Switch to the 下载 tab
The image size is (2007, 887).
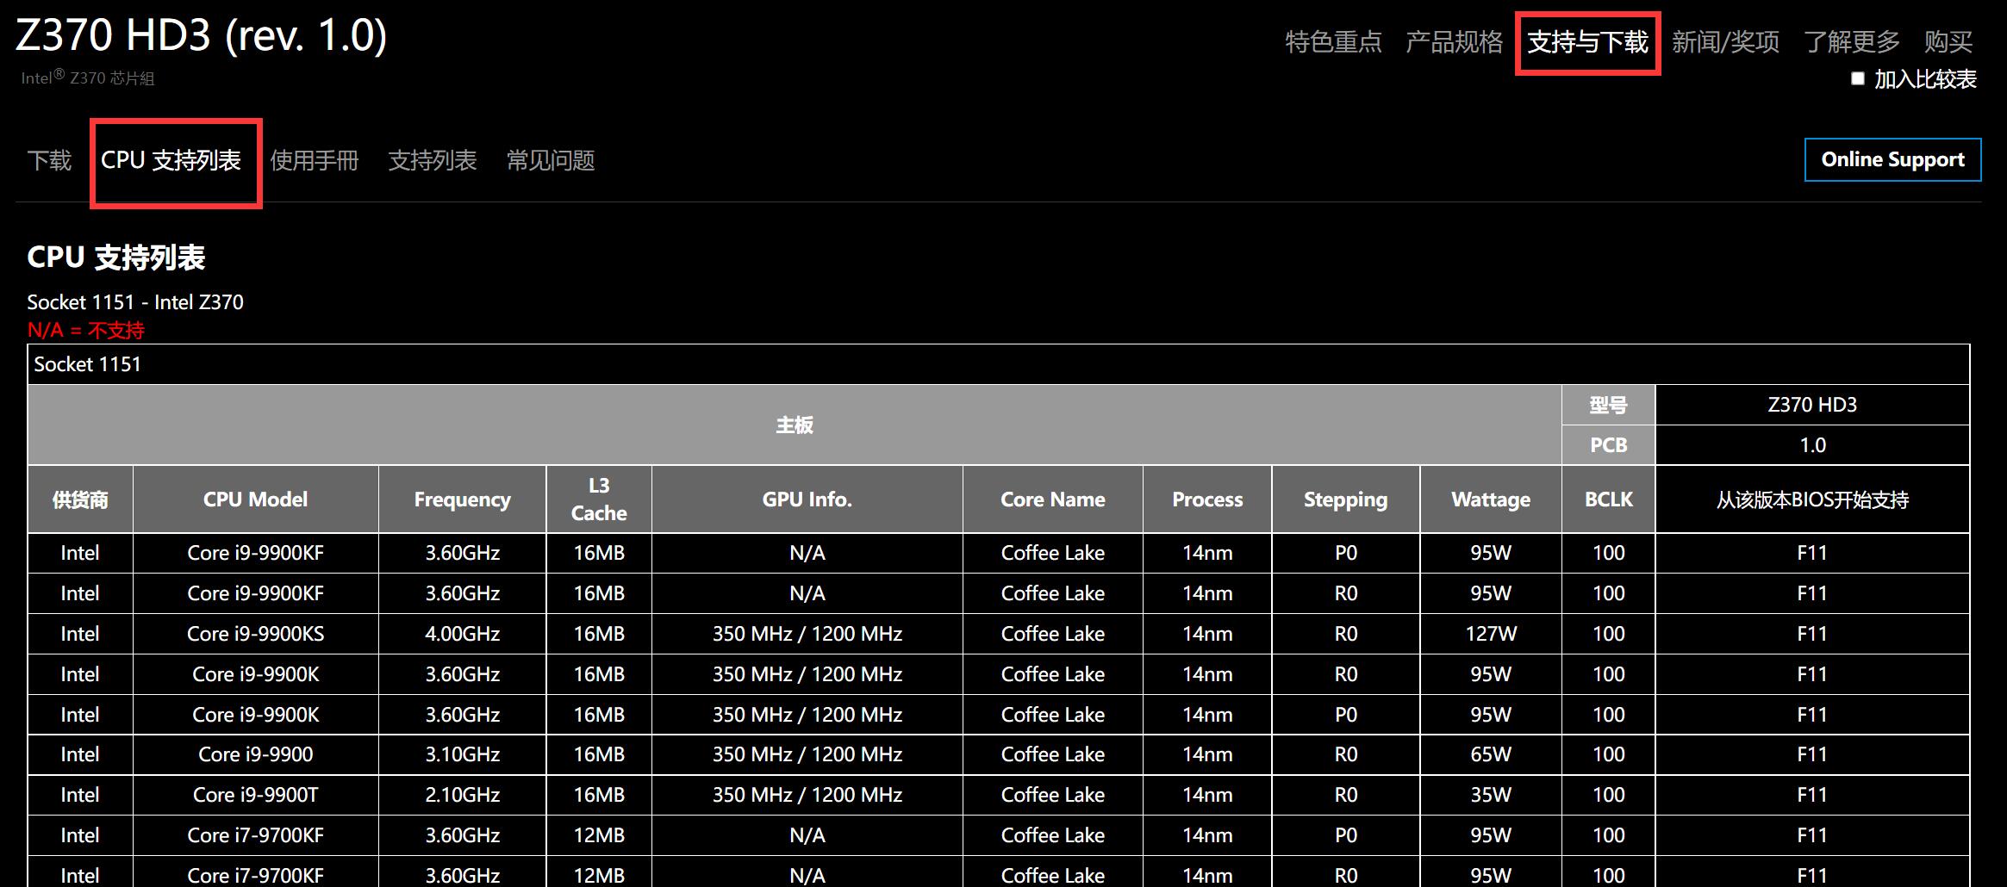49,160
